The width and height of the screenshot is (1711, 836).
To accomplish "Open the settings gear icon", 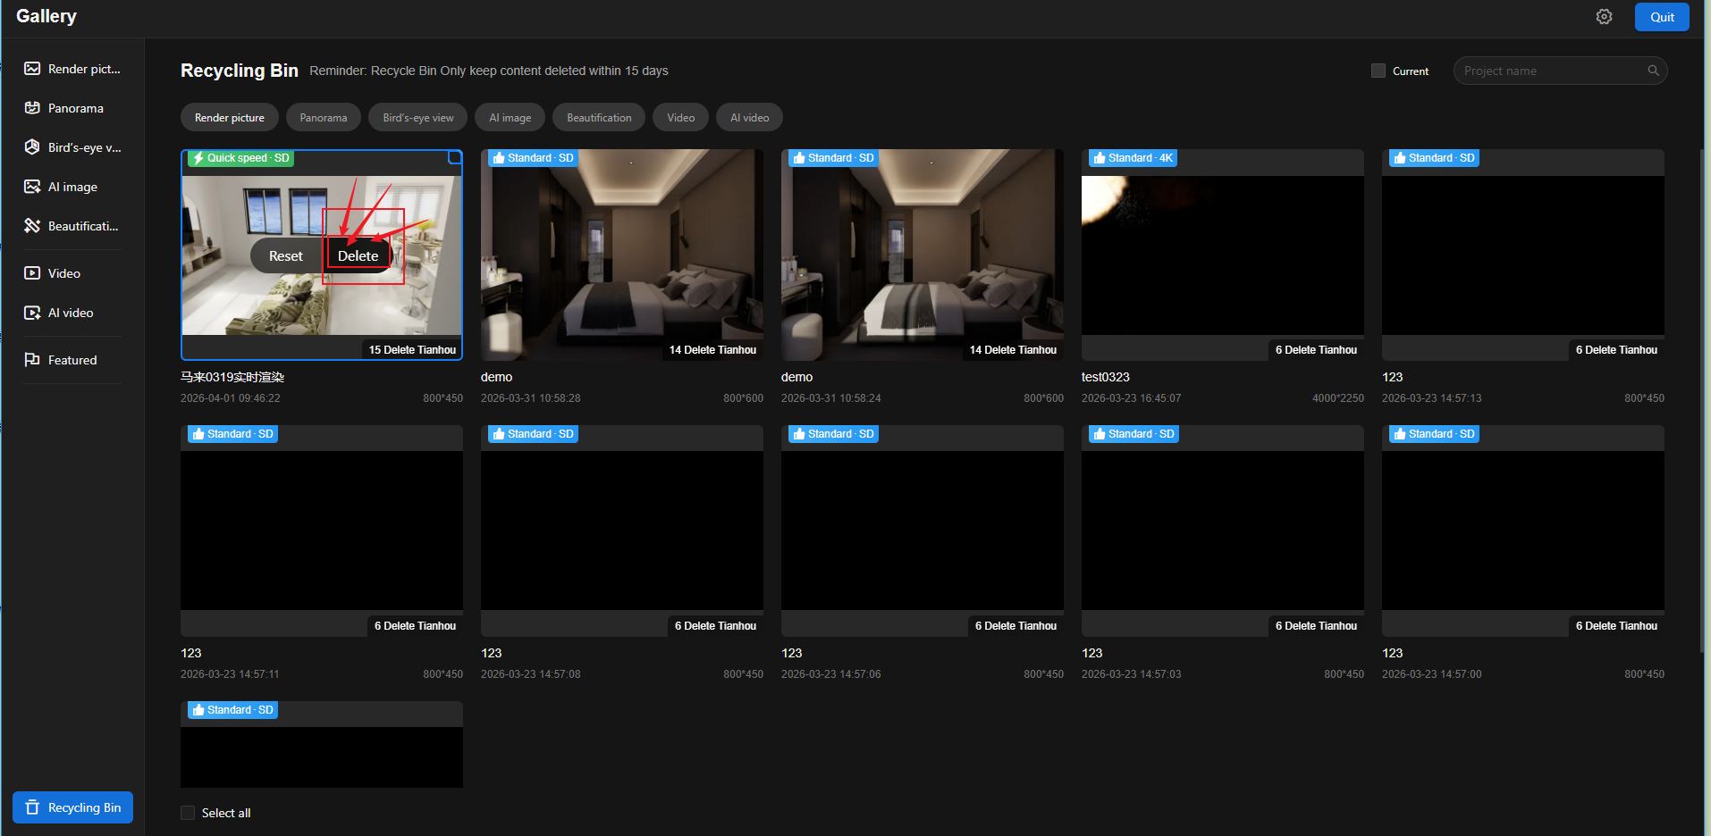I will click(1604, 17).
